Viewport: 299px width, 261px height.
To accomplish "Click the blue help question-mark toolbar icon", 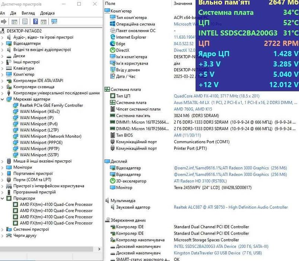I will point(35,21).
